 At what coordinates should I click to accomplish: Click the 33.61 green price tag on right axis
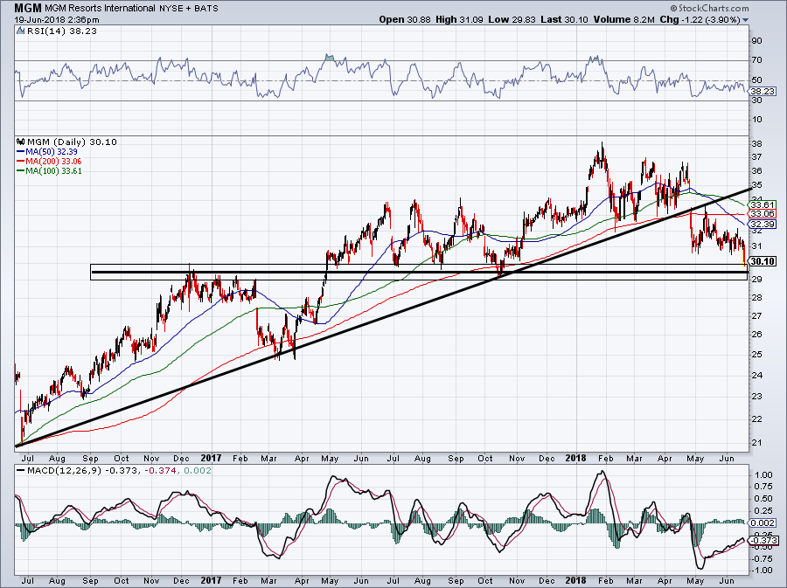763,204
